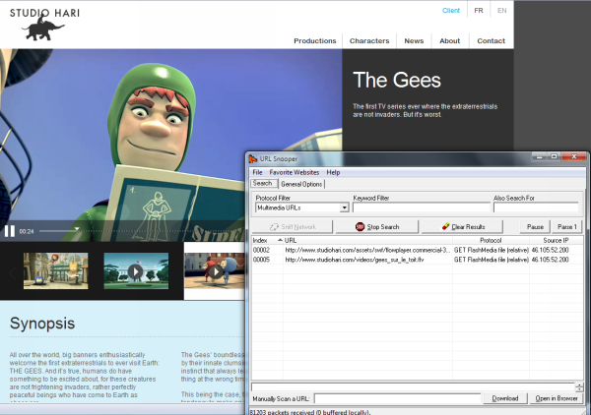The height and width of the screenshot is (415, 591).
Task: Switch site language to EN
Action: pos(501,11)
